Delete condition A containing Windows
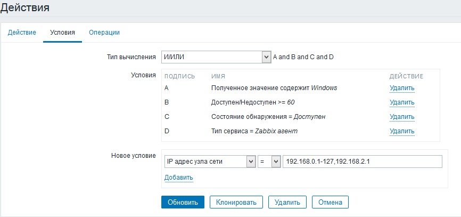 [402, 88]
